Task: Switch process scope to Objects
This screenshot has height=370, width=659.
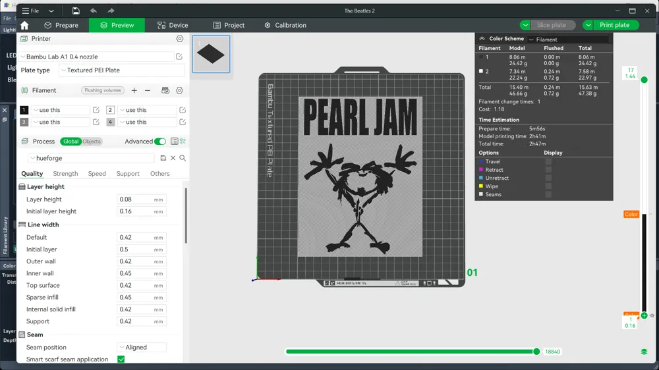Action: [x=91, y=142]
